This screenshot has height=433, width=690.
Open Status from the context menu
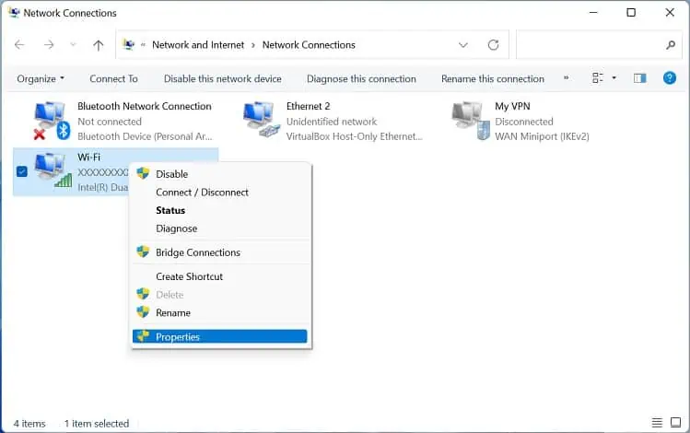coord(222,210)
